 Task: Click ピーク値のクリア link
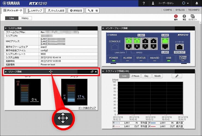87,108
